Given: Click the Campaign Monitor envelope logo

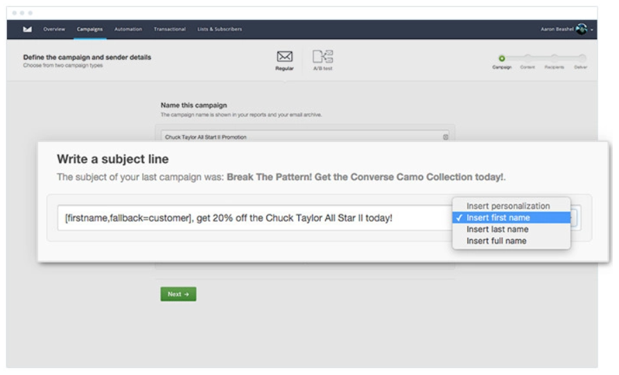Looking at the screenshot, I should (27, 29).
